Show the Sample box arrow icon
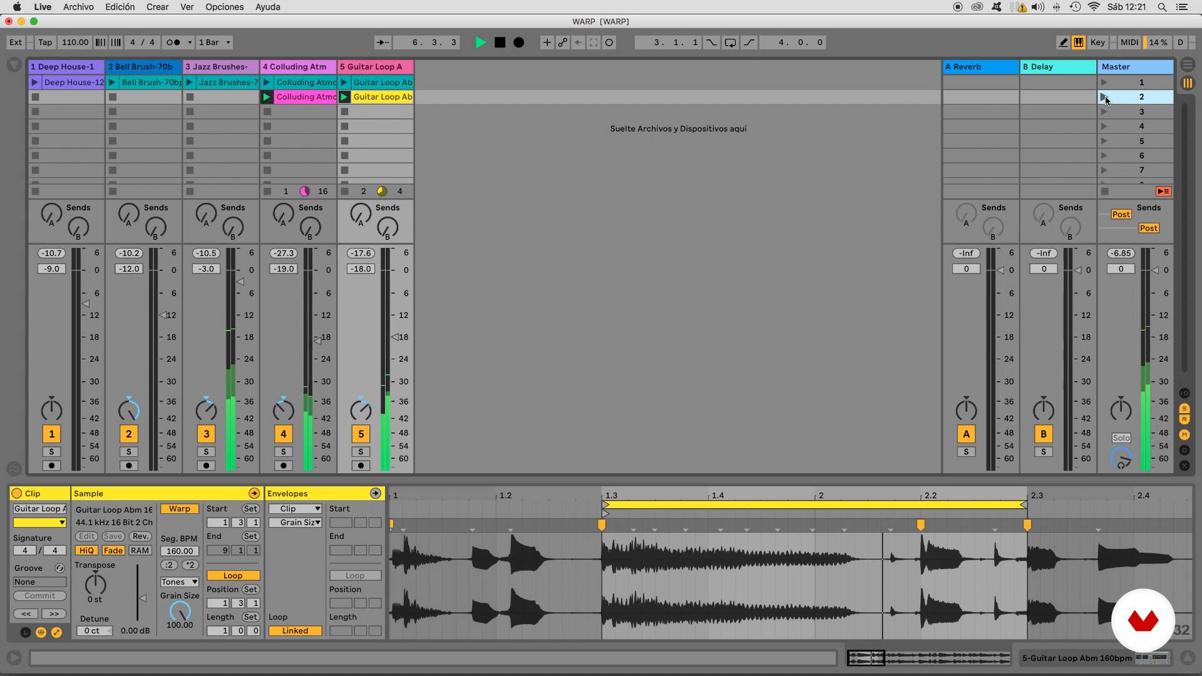 [254, 493]
